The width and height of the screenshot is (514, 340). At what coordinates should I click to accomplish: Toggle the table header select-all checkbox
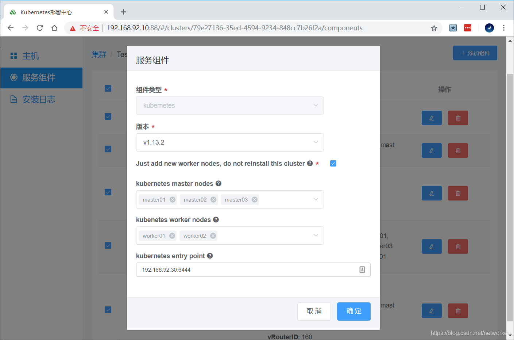pos(108,88)
